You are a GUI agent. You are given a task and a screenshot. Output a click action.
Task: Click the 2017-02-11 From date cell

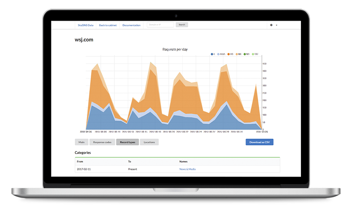point(84,169)
